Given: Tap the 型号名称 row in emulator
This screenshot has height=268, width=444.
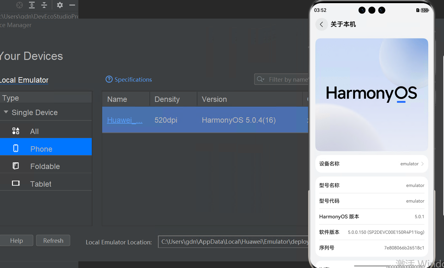Looking at the screenshot, I should 372,185.
